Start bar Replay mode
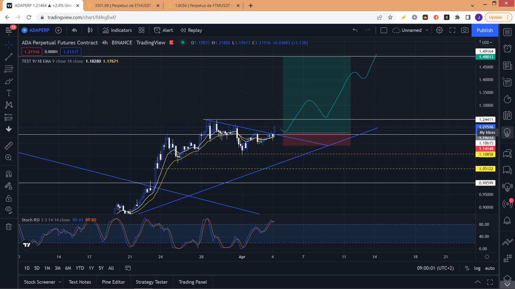The image size is (515, 289). 191,30
